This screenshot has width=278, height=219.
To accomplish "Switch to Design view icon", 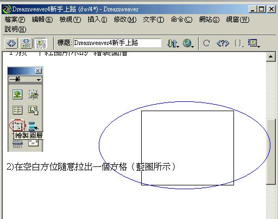I will pyautogui.click(x=41, y=43).
